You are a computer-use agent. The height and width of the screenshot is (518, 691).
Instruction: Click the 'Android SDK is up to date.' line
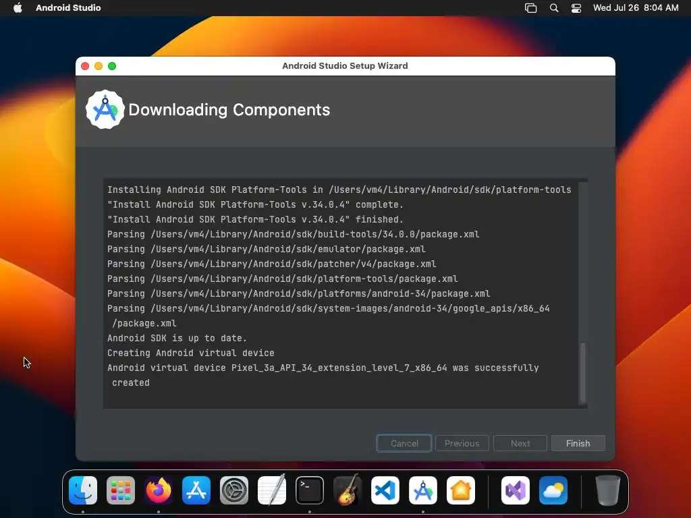pyautogui.click(x=177, y=339)
